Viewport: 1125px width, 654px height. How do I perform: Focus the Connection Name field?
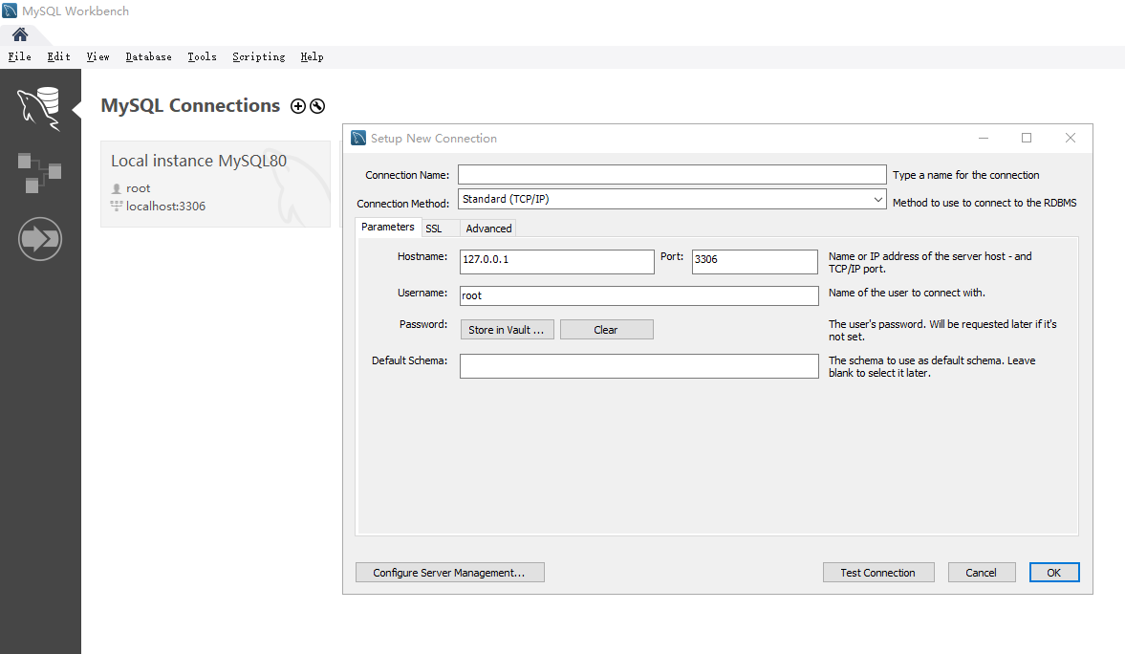click(x=672, y=174)
